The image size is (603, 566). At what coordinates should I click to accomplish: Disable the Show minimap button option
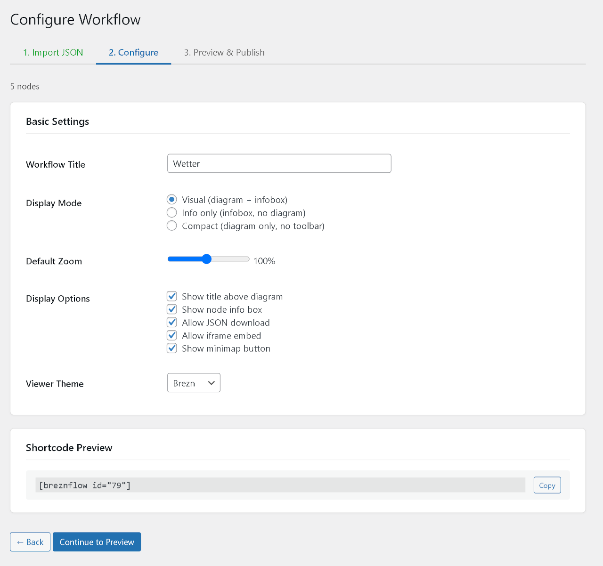tap(172, 348)
